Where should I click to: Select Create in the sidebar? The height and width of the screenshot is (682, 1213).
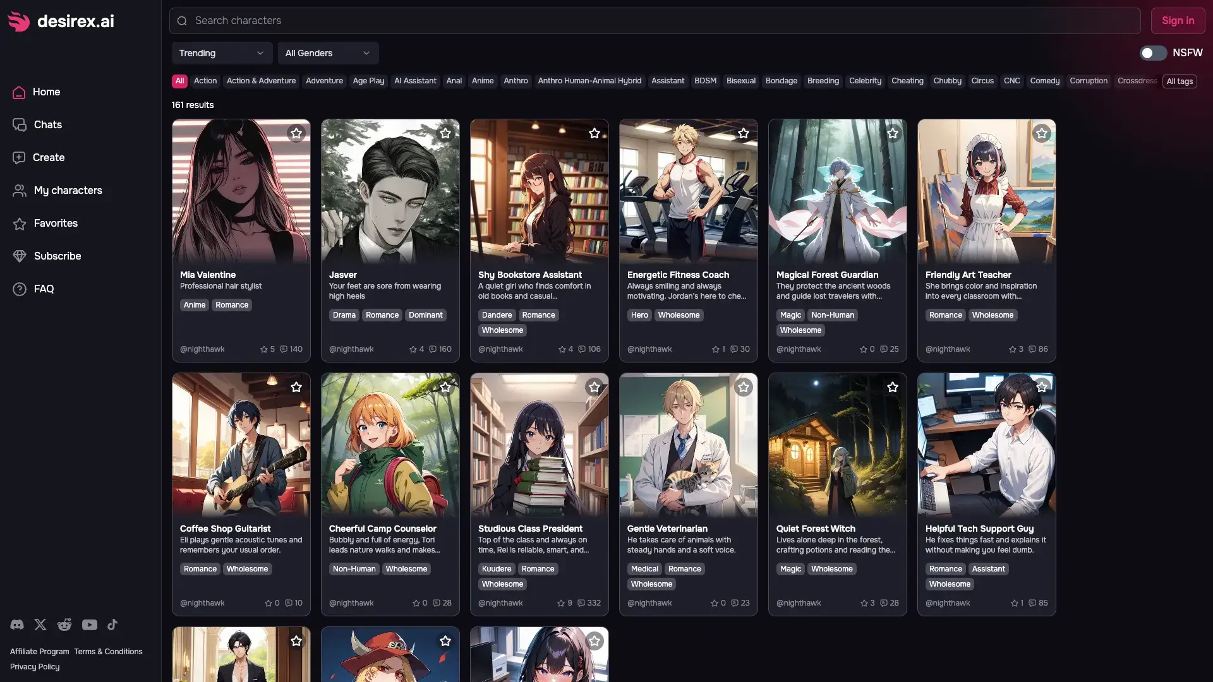point(48,157)
